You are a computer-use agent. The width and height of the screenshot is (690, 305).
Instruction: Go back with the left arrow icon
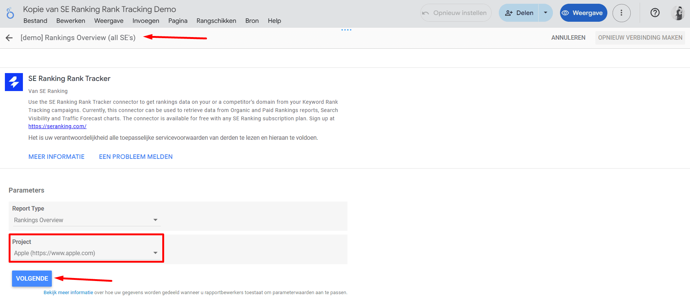click(9, 38)
